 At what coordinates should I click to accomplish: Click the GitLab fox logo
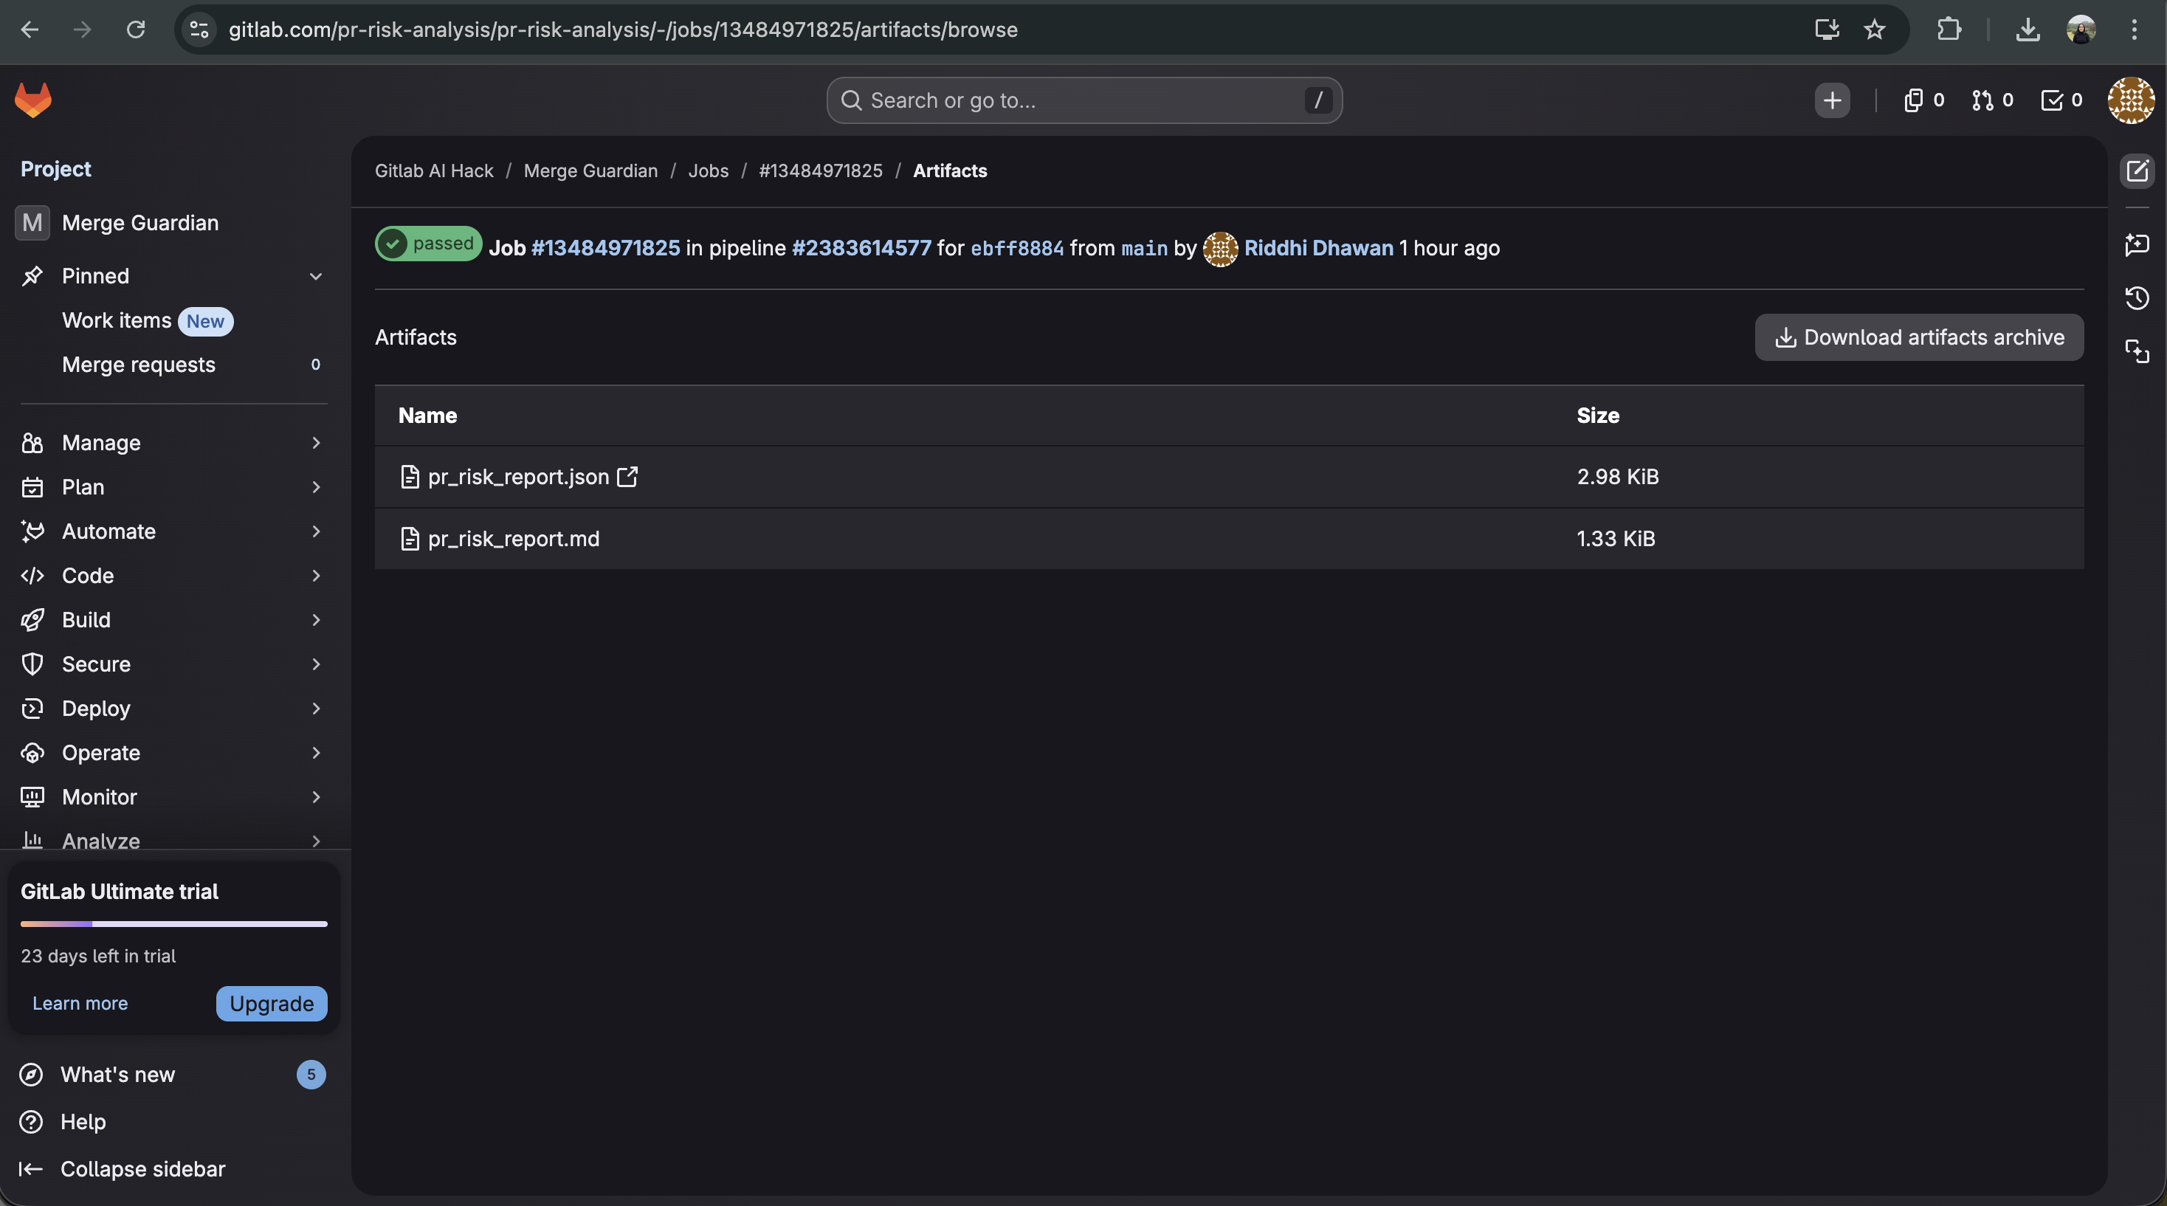[32, 100]
